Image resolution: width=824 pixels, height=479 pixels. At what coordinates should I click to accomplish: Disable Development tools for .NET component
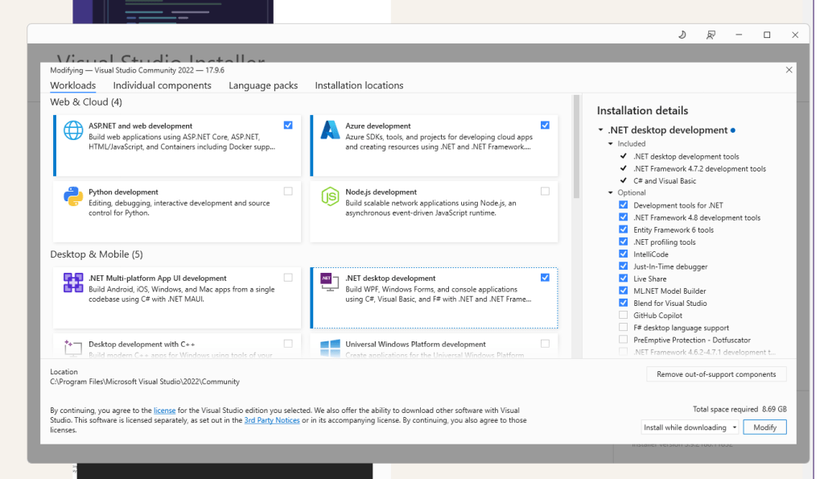(624, 205)
